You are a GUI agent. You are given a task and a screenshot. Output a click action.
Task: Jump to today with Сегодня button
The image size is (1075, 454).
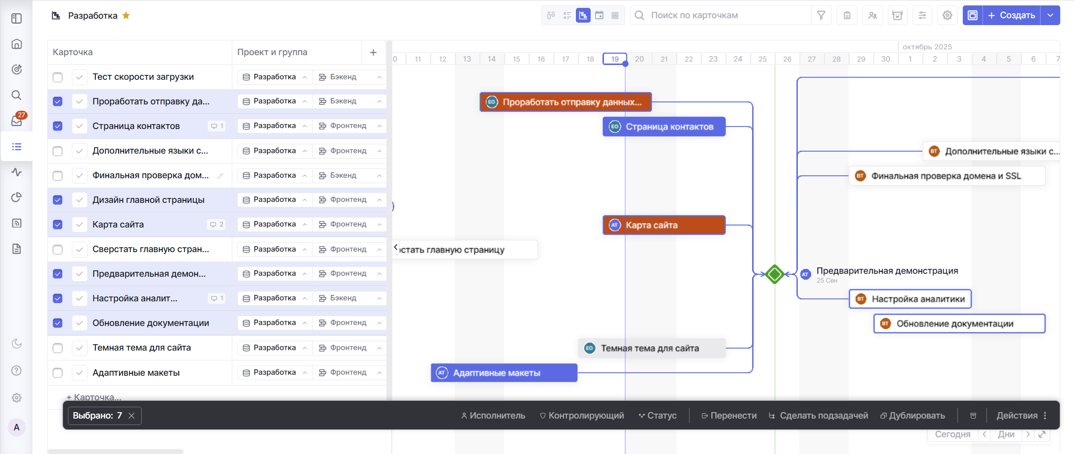click(x=952, y=434)
